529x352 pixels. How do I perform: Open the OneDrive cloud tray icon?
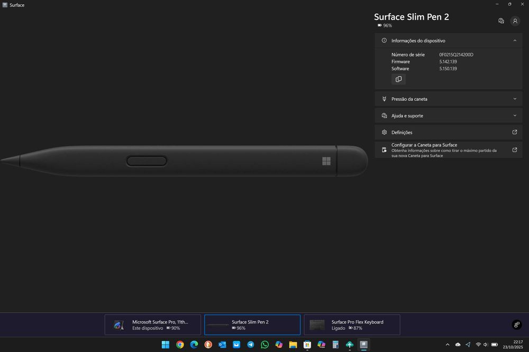pyautogui.click(x=458, y=345)
